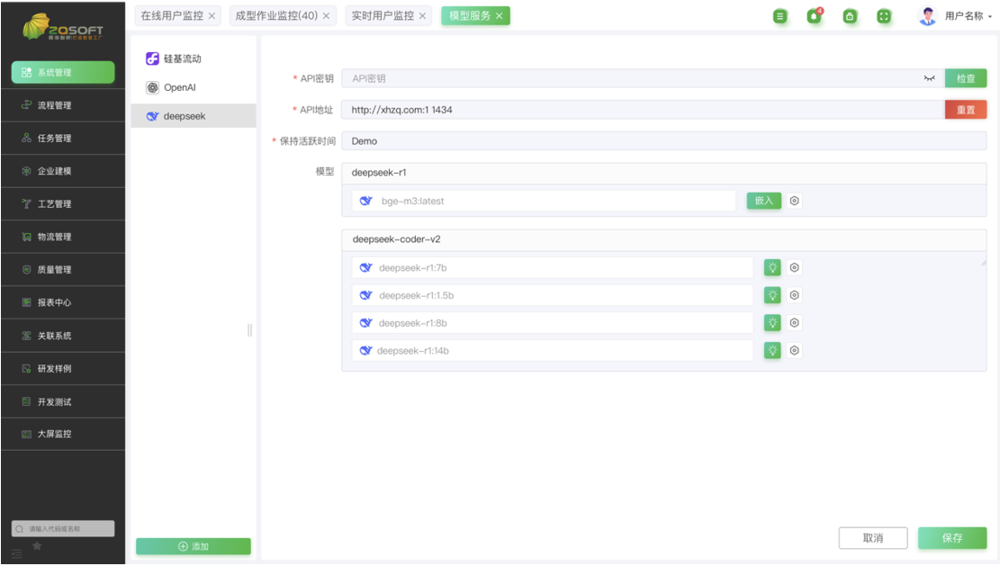Open 关联系统 in the sidebar
The image size is (1000, 566).
click(63, 336)
